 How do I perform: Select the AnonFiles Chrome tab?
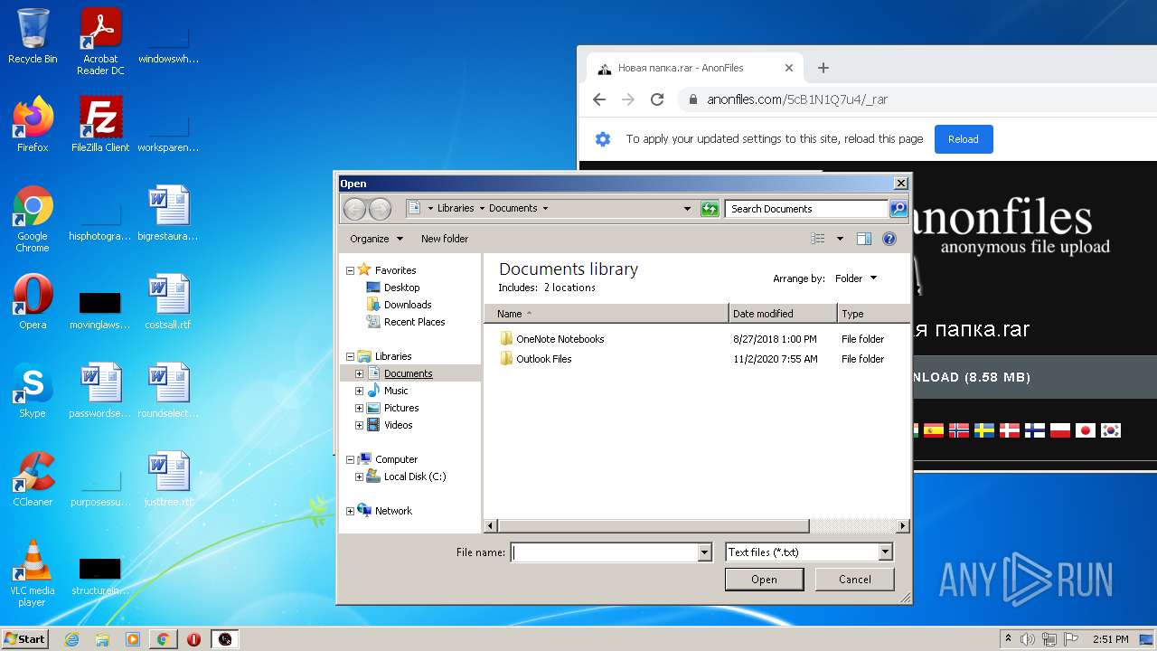[694, 68]
